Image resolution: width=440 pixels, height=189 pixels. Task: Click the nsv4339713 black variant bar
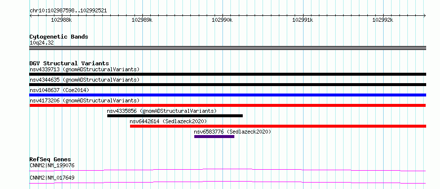tap(227, 74)
